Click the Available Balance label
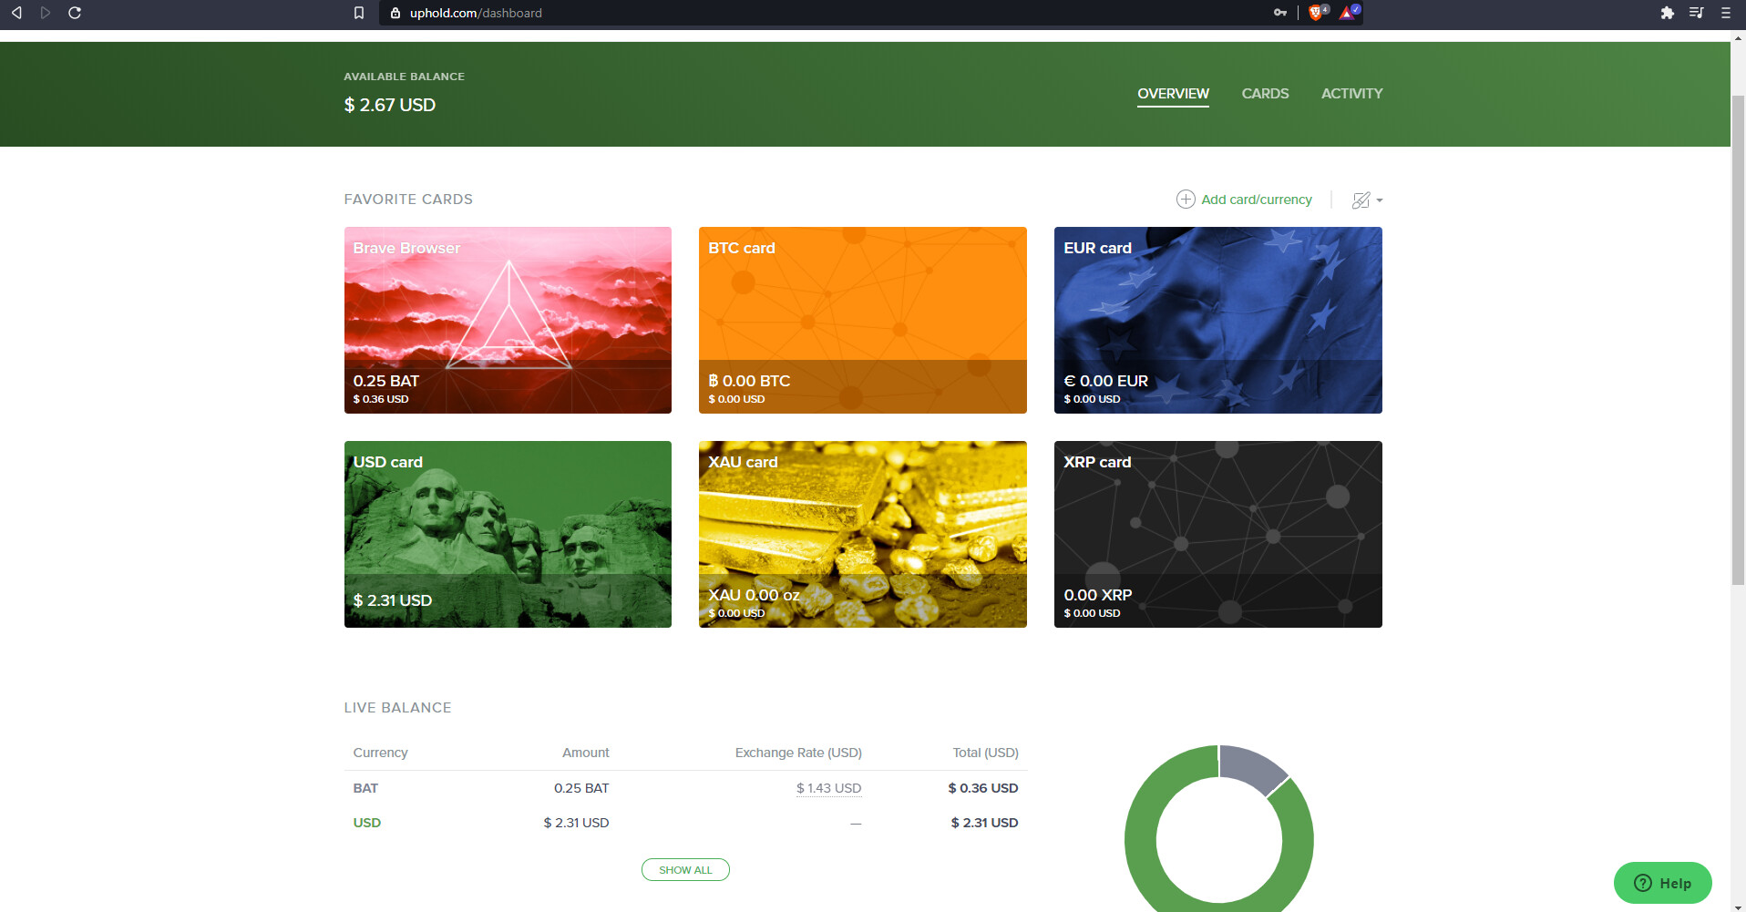Image resolution: width=1746 pixels, height=912 pixels. coord(404,77)
